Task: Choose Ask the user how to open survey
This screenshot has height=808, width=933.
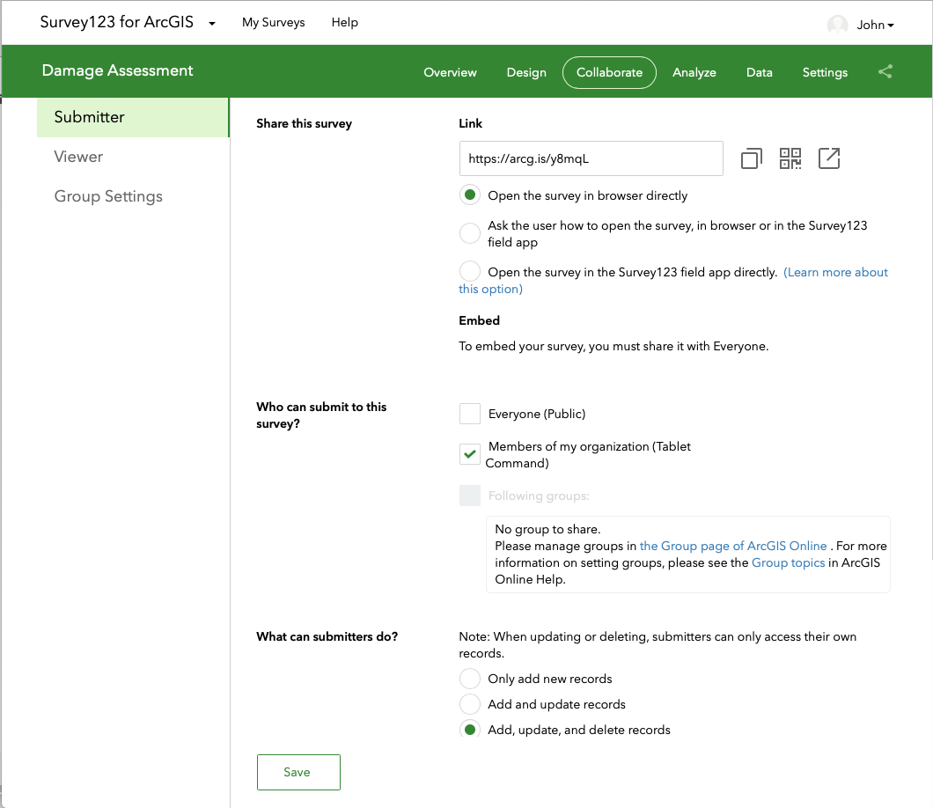Action: point(470,233)
